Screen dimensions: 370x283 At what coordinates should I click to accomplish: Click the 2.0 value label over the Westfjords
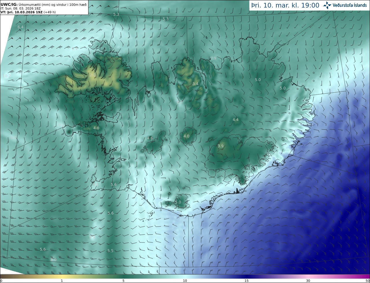tap(92, 75)
